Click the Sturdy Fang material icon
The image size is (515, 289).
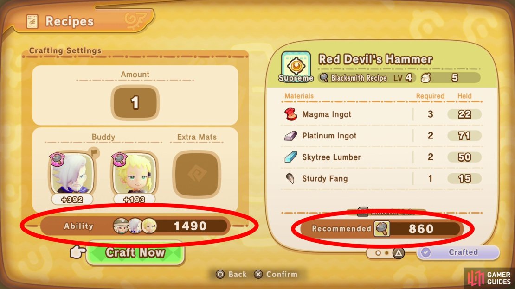[290, 178]
